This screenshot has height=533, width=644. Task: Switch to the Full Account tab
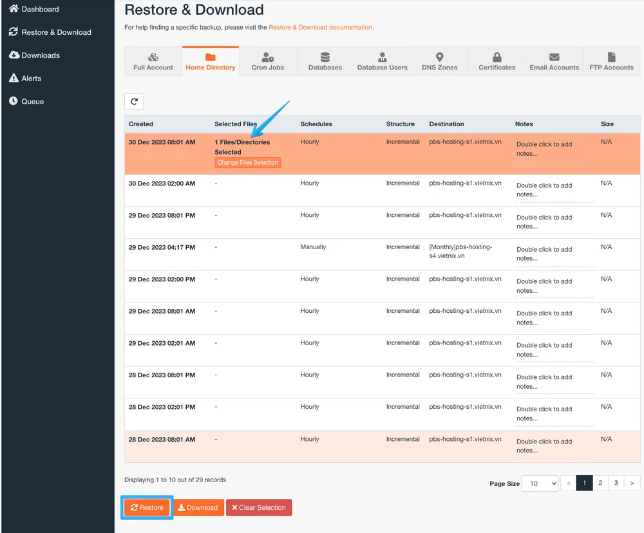tap(153, 62)
